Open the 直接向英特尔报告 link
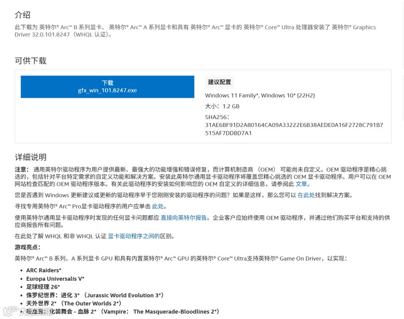This screenshot has height=319, width=404. click(x=184, y=218)
